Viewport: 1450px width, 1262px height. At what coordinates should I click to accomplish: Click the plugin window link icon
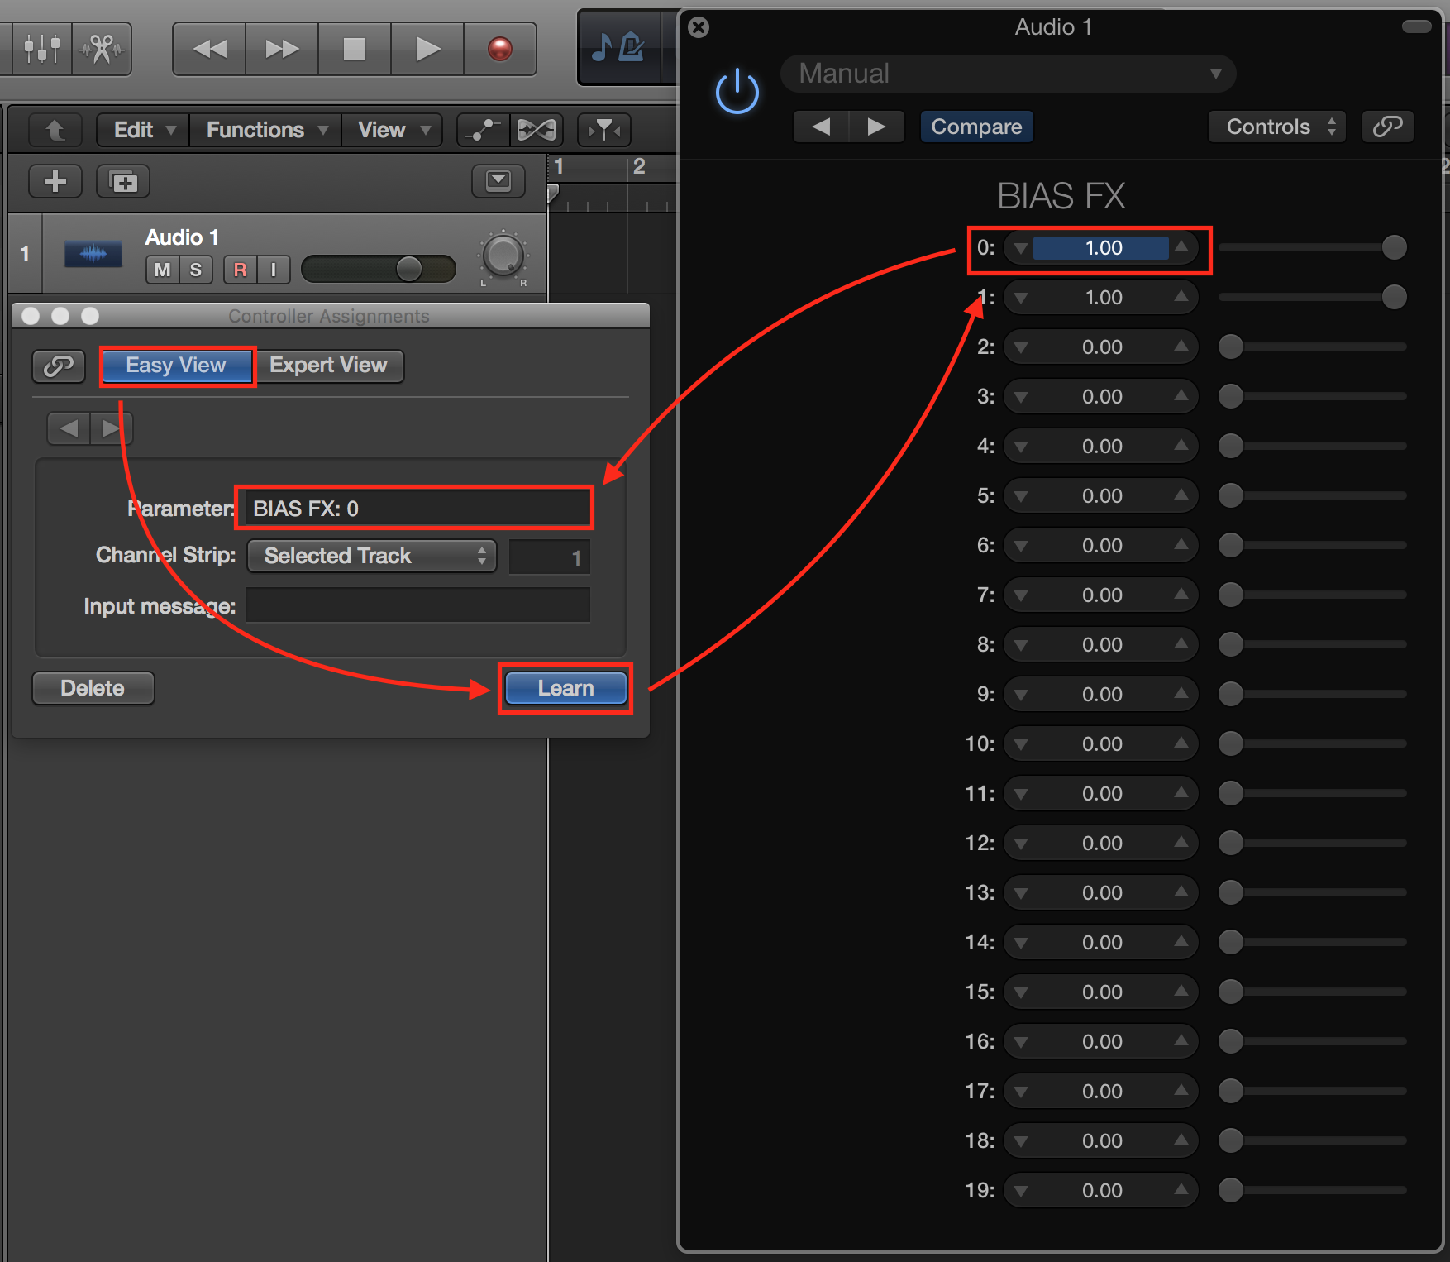(x=1387, y=127)
